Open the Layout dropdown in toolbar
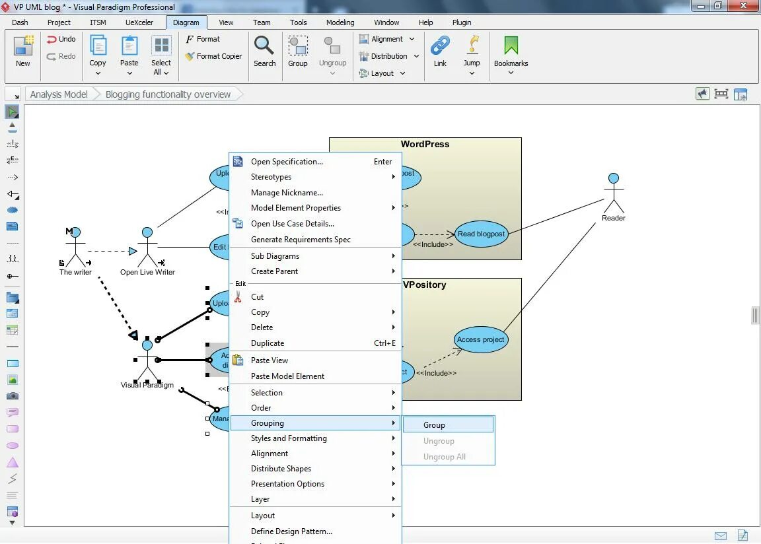 coord(382,73)
